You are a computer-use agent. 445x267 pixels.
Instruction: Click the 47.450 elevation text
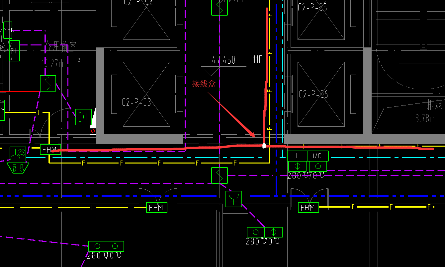click(223, 60)
